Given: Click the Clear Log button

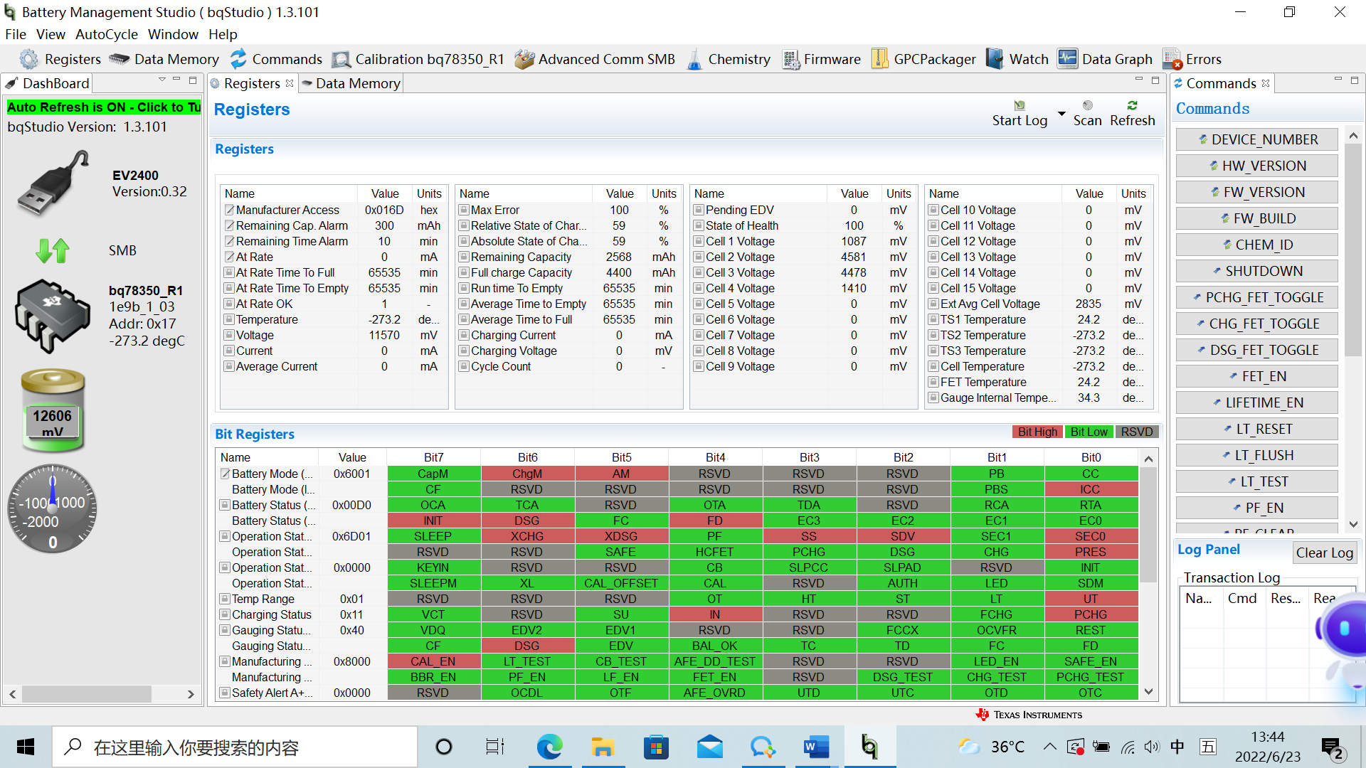Looking at the screenshot, I should [1323, 553].
